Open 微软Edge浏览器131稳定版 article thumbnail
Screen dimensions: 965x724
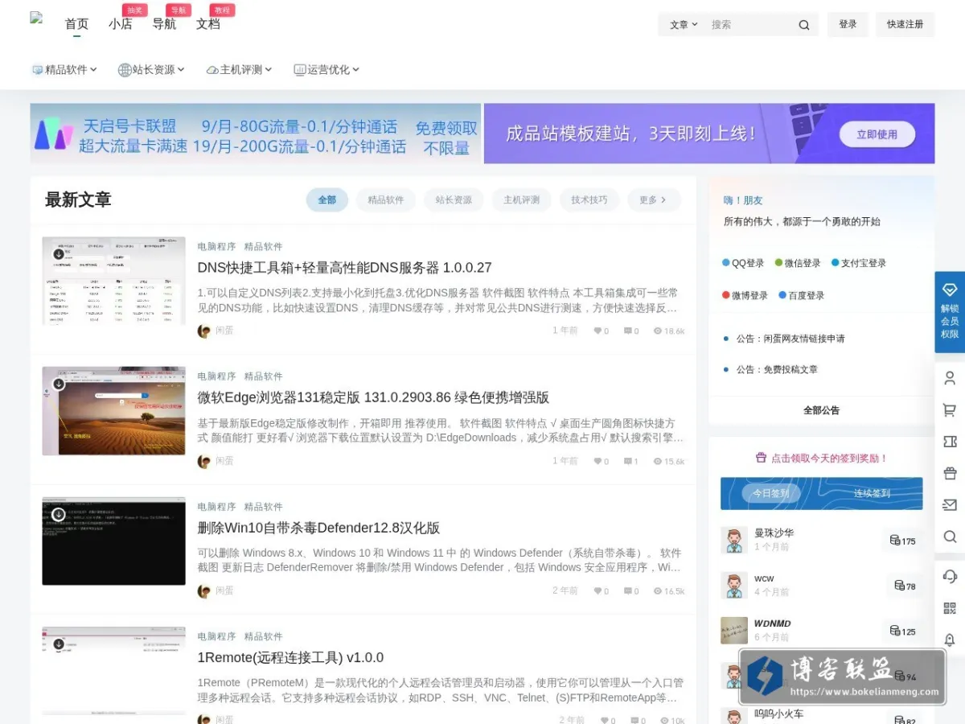(x=113, y=411)
